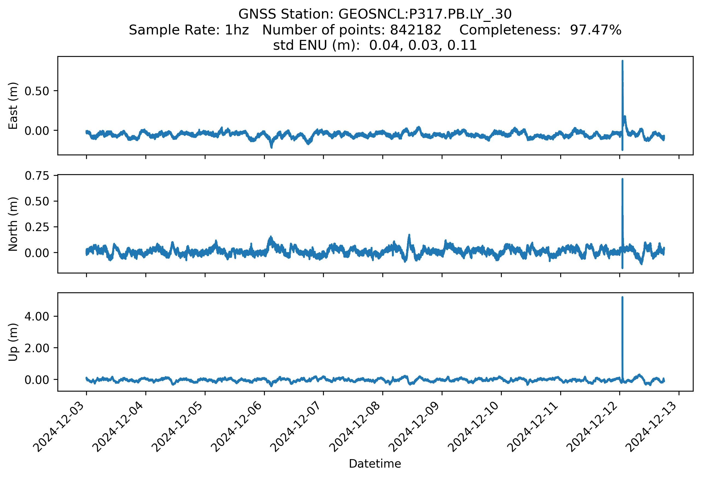The image size is (701, 478).
Task: Click the 2.00 tick on Up axis
Action: pyautogui.click(x=37, y=348)
